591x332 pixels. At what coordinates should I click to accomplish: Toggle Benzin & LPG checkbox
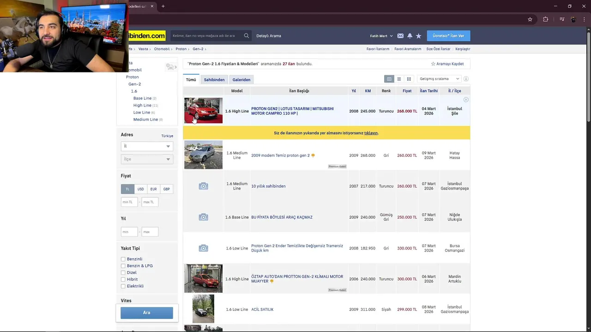(x=123, y=266)
